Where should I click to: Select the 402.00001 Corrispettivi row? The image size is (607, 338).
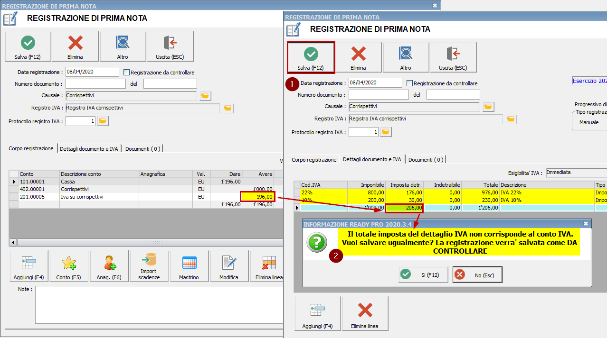pyautogui.click(x=146, y=189)
